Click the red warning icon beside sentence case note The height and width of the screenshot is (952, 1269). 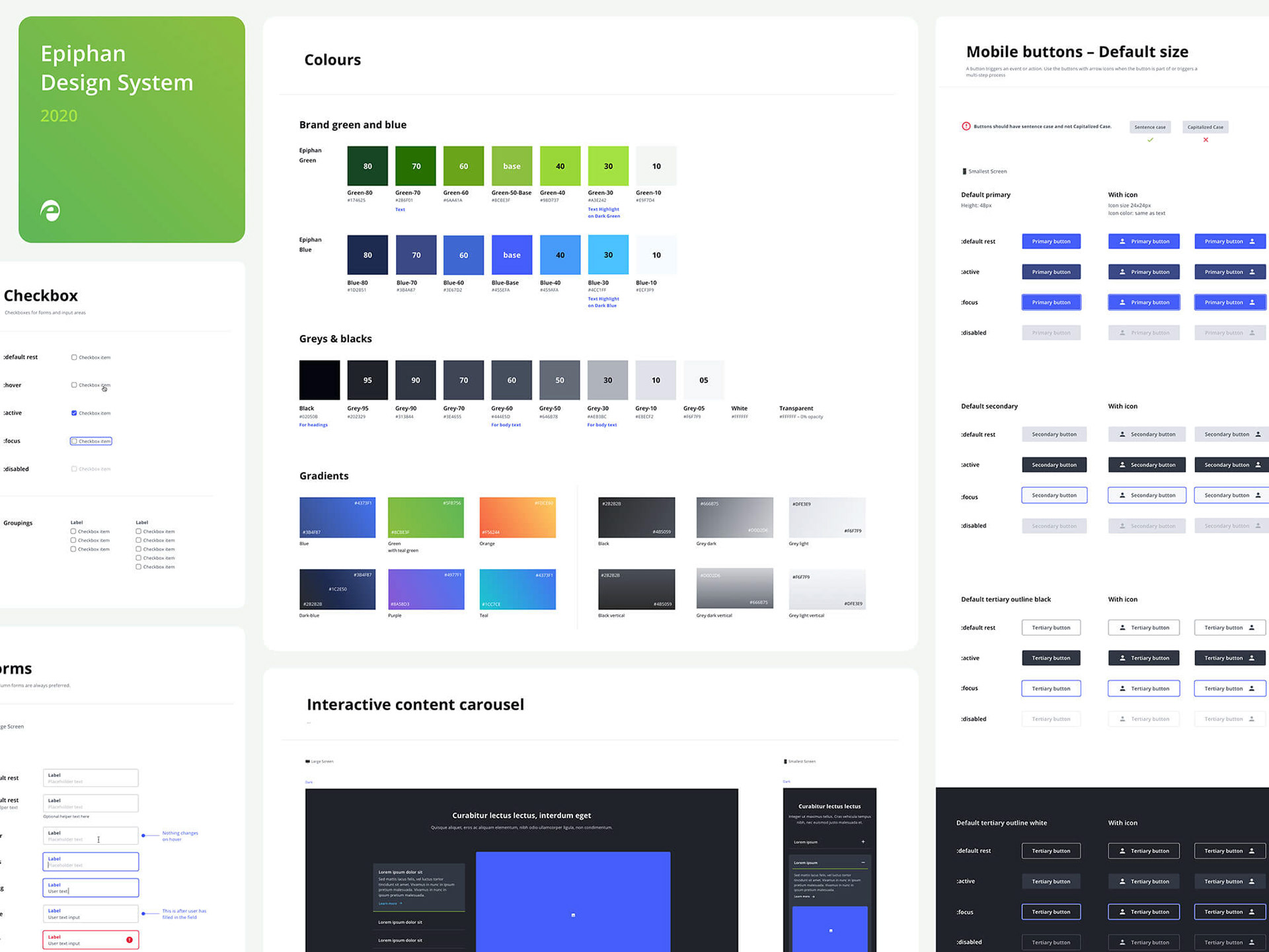pos(966,126)
